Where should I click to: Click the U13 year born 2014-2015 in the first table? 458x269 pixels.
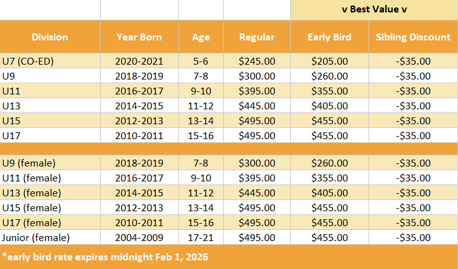139,106
